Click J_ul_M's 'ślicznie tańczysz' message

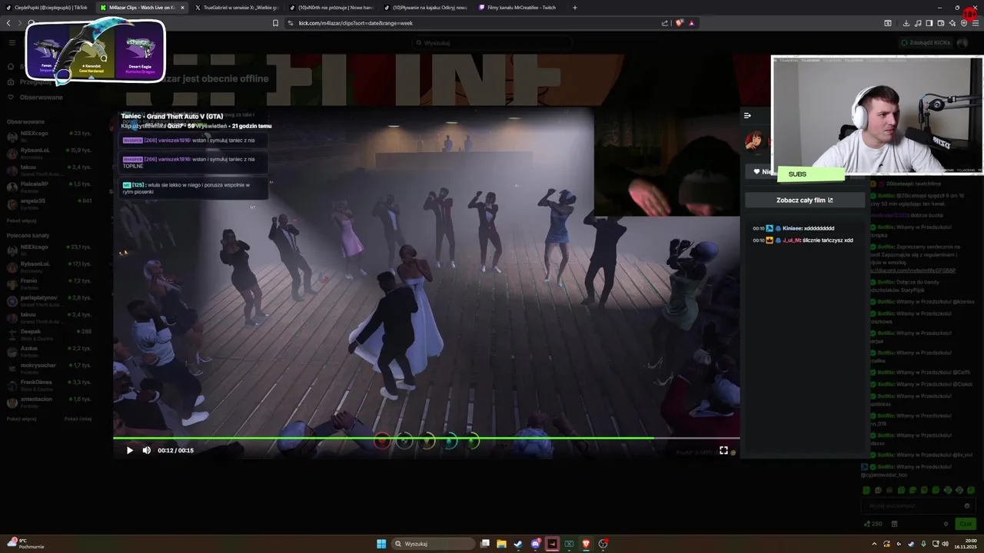[x=803, y=240]
